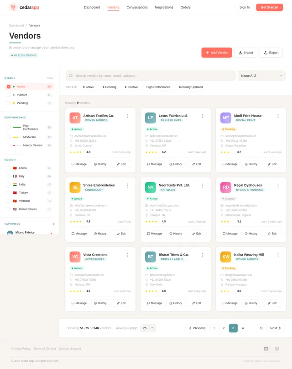The width and height of the screenshot is (292, 369).
Task: Click the MP avatar of Modi Print House
Action: pyautogui.click(x=226, y=118)
